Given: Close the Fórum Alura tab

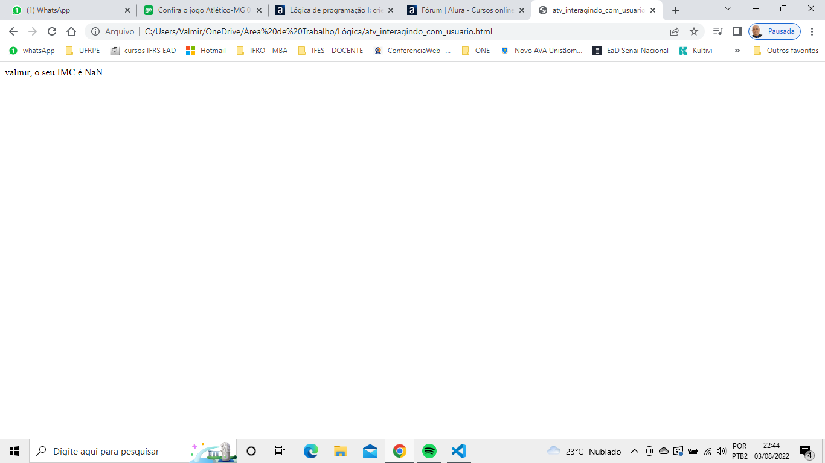Looking at the screenshot, I should [x=522, y=10].
